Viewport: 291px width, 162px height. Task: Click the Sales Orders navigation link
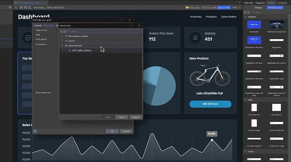pos(229,17)
